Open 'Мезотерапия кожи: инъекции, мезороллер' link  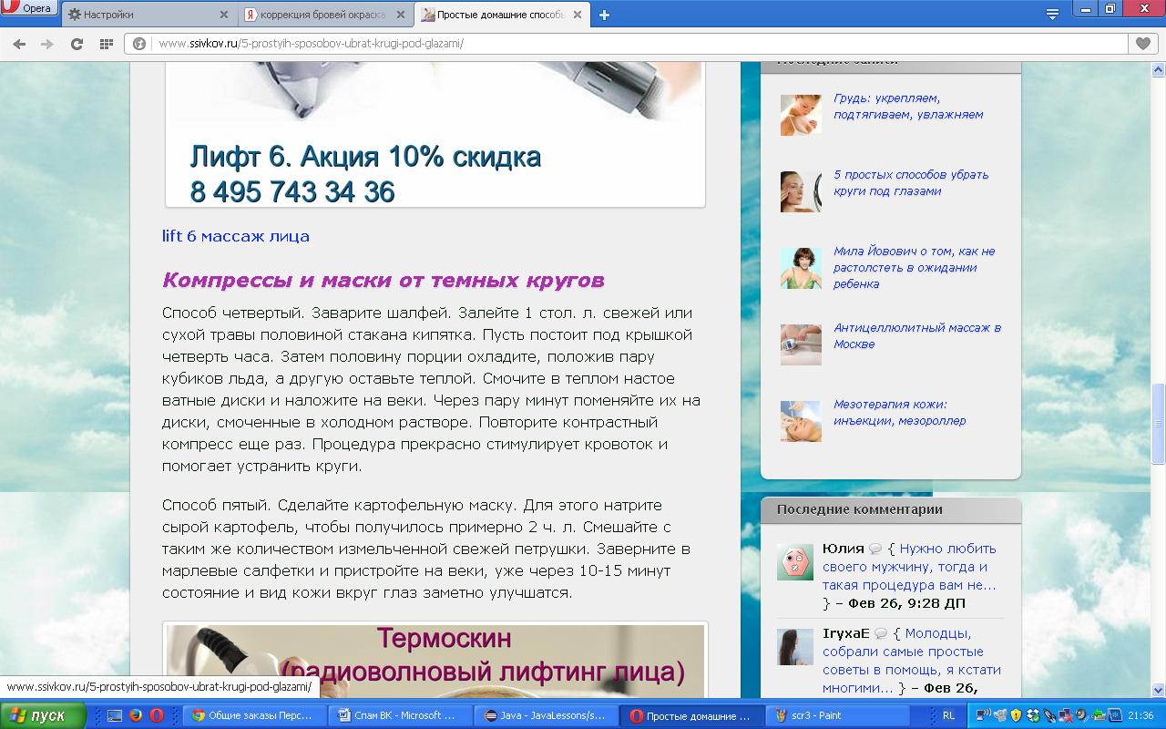pos(900,413)
